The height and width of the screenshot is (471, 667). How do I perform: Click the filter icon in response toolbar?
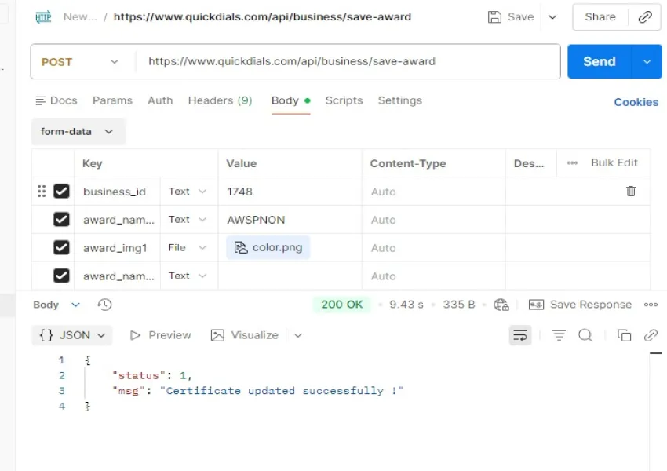[559, 335]
